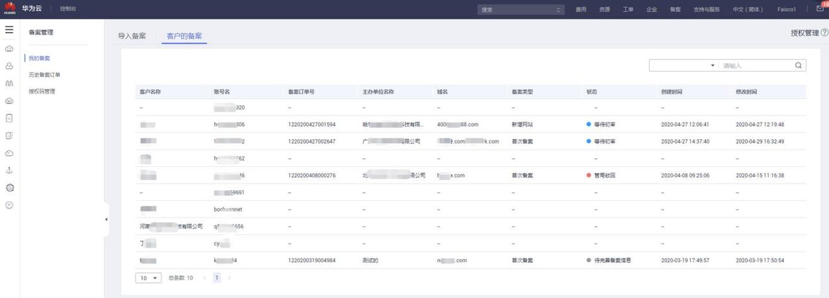Click the 授权管理 link at top right

tap(805, 33)
